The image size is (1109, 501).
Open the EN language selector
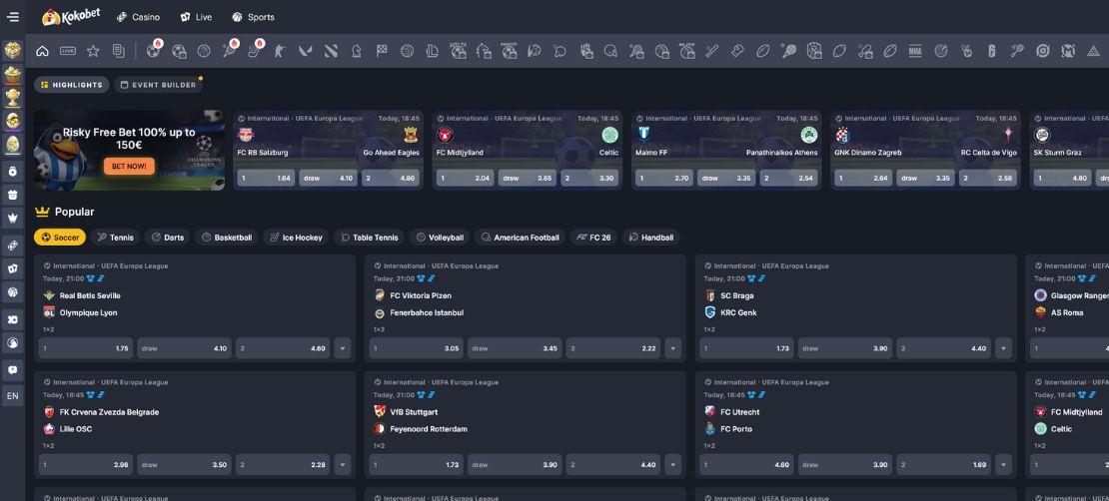[13, 396]
